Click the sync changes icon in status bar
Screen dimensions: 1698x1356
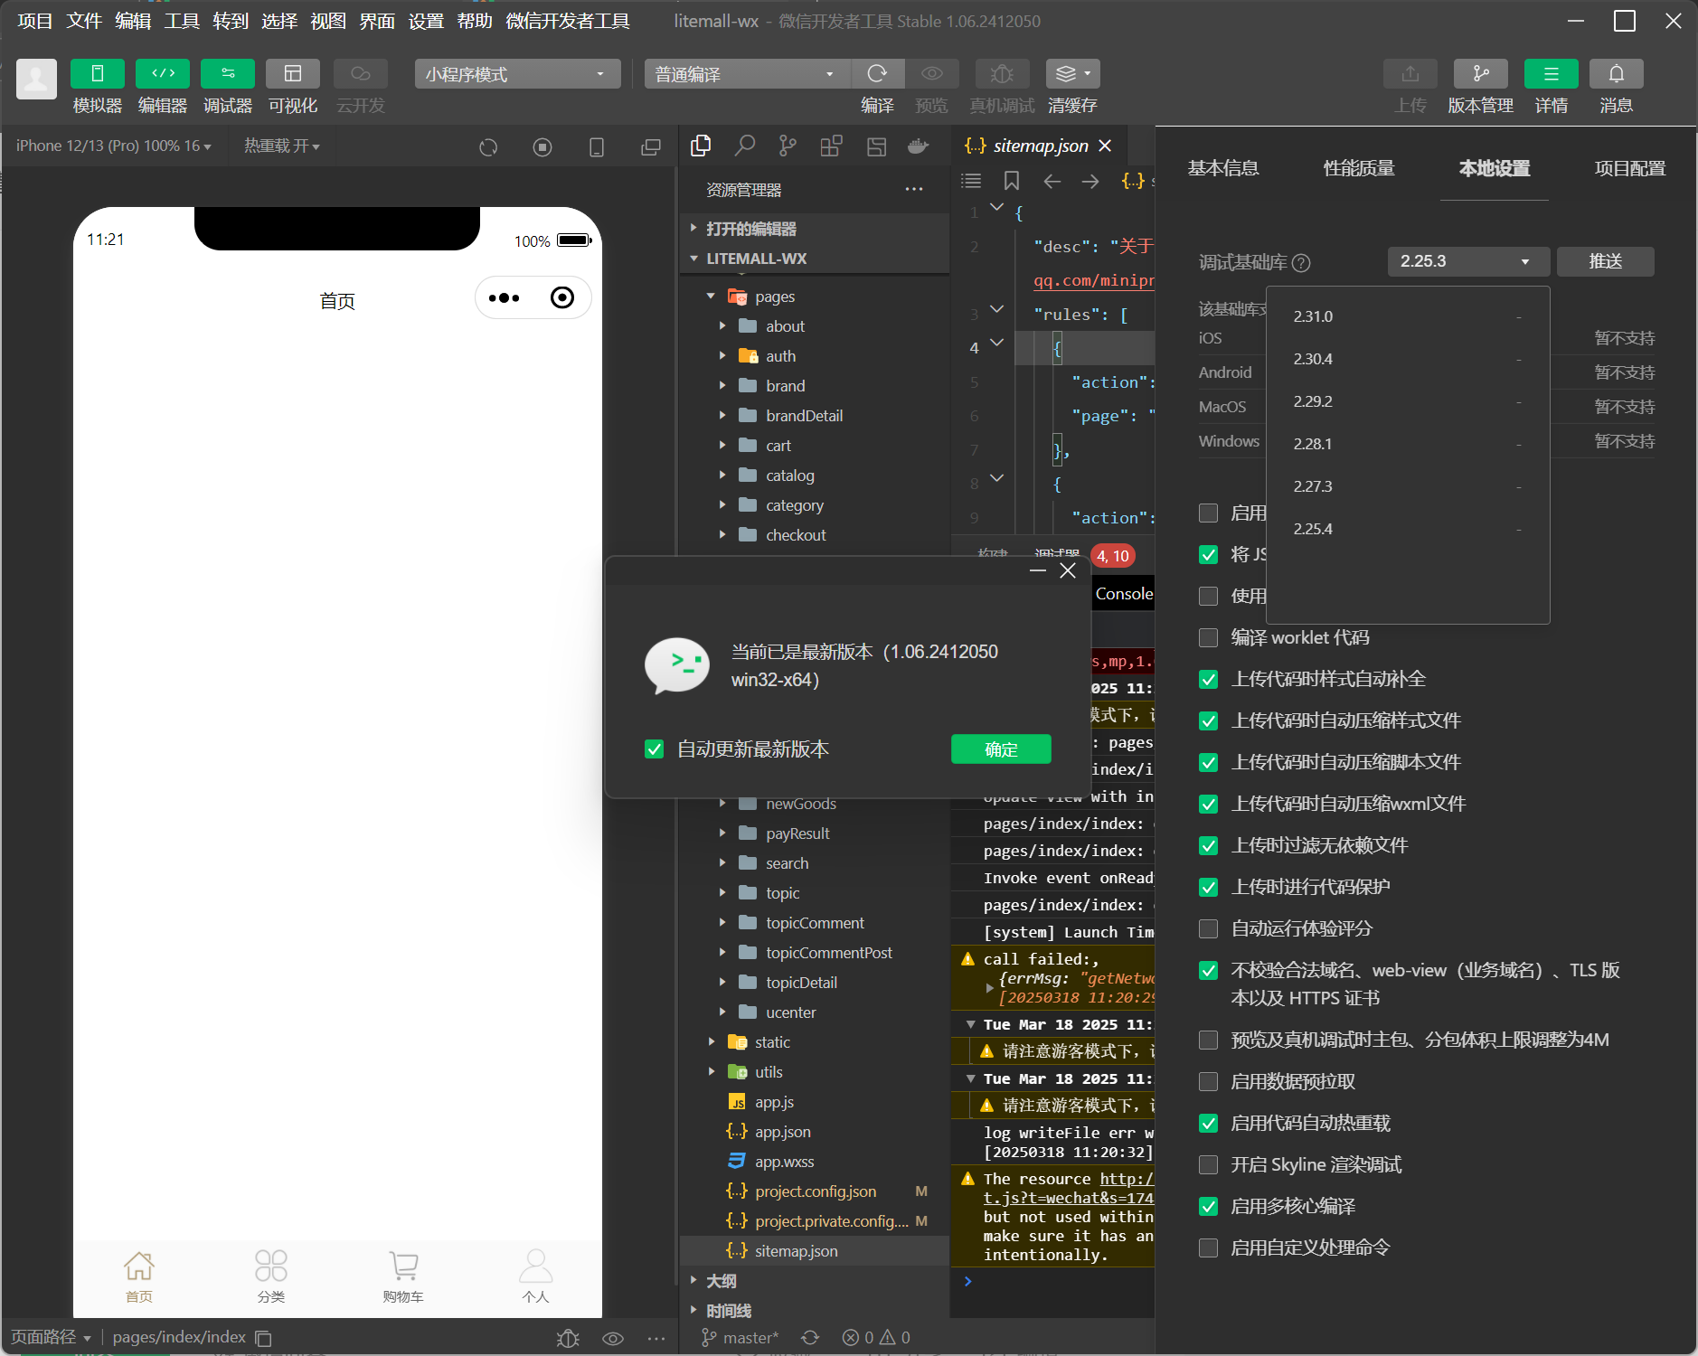(810, 1337)
